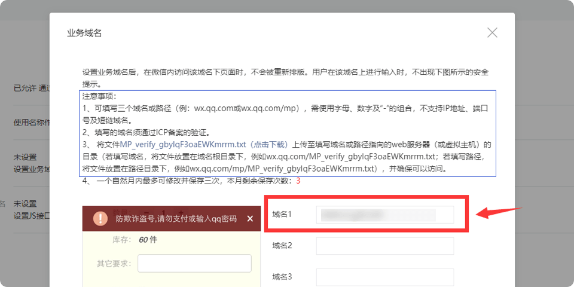
Task: Click inside the 域名1 input field
Action: click(x=384, y=215)
